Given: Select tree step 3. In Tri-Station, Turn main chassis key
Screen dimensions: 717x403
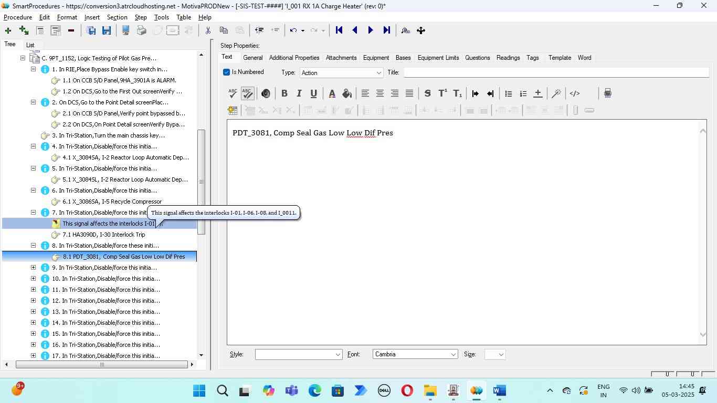Looking at the screenshot, I should click(x=108, y=135).
